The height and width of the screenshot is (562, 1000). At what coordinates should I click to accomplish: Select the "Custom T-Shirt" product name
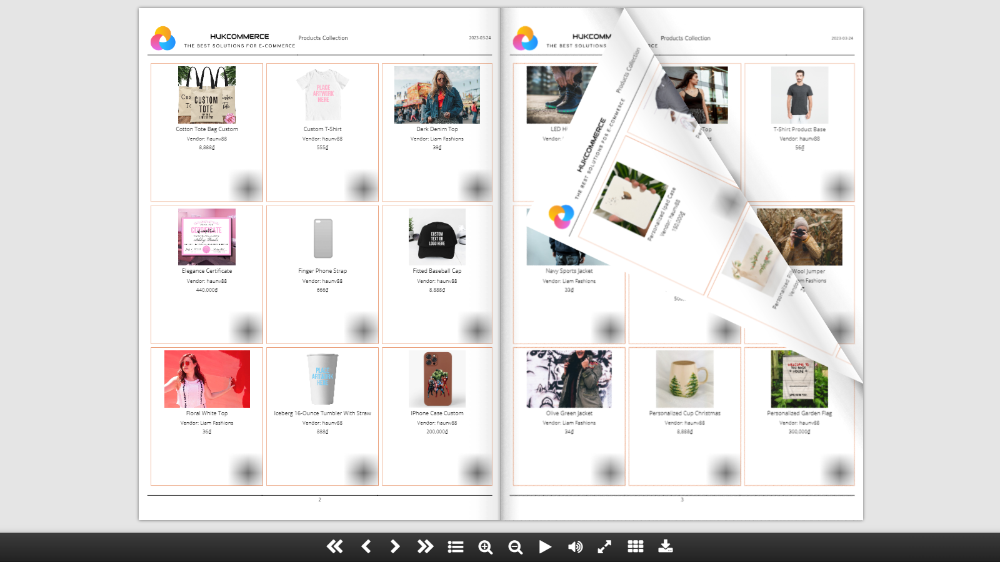coord(322,129)
